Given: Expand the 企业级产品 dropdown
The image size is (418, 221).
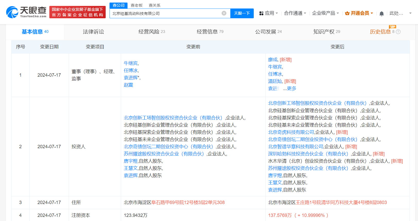Looking at the screenshot, I should [x=325, y=13].
